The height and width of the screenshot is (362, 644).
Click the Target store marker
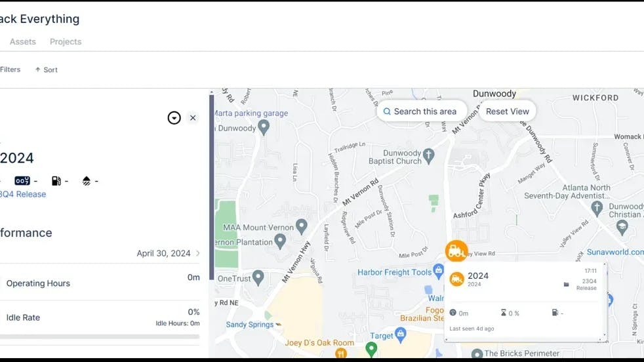pos(401,335)
